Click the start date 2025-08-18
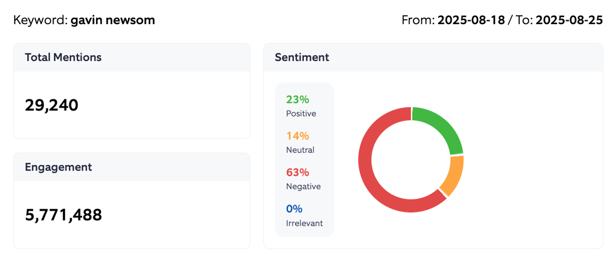Image resolution: width=612 pixels, height=259 pixels. 471,20
